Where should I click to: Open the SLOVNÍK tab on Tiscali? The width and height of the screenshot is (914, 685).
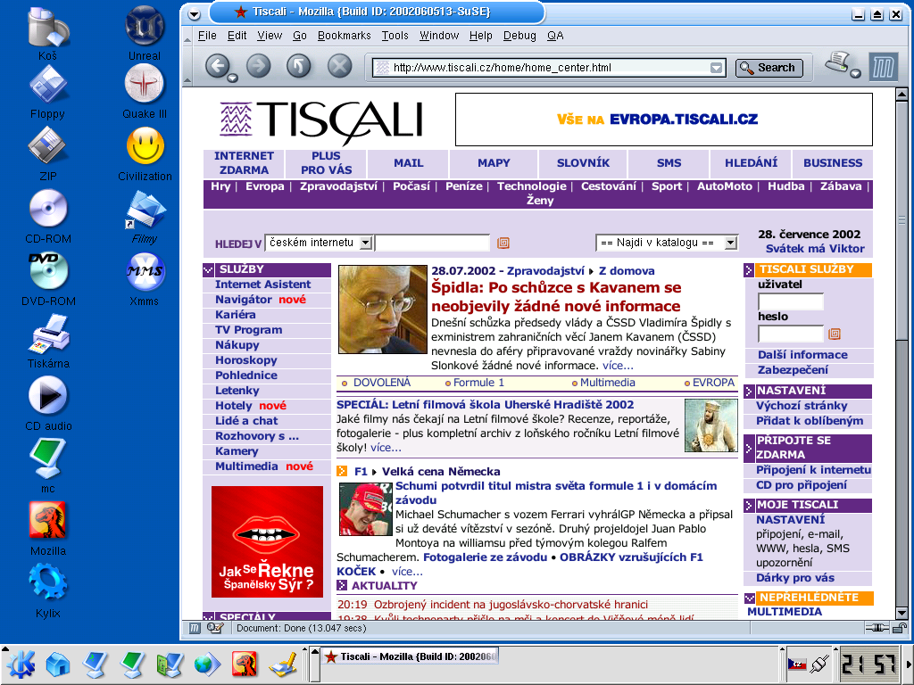coord(583,163)
